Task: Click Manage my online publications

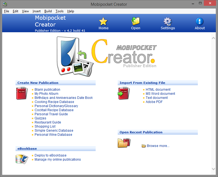Action: click(57, 160)
